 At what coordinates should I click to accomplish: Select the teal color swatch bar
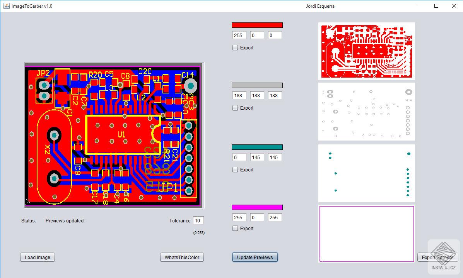pos(257,147)
